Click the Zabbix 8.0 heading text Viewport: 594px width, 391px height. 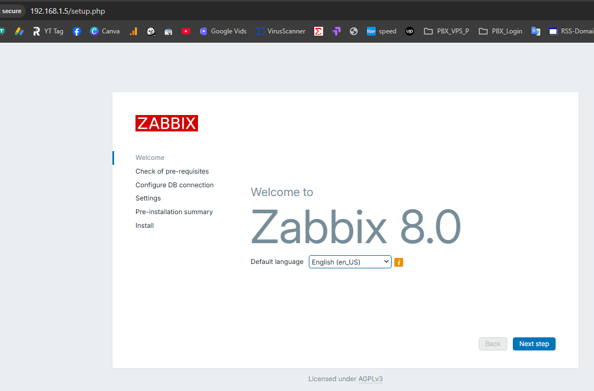pos(356,227)
